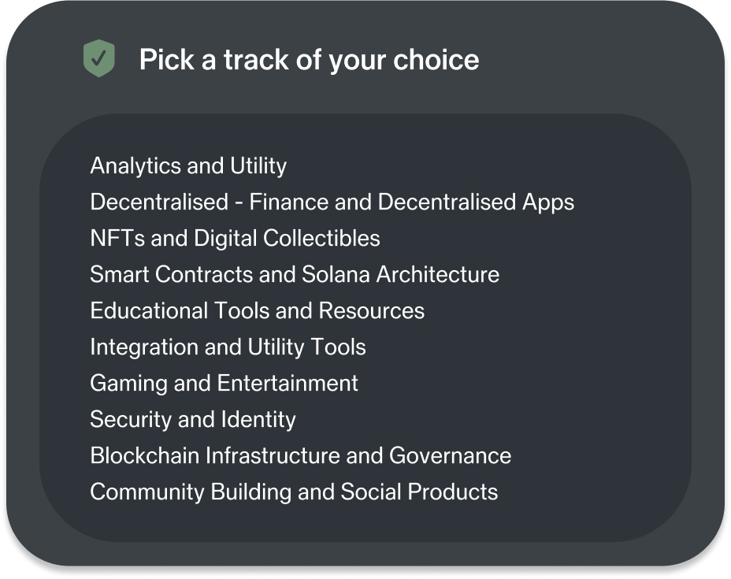This screenshot has width=731, height=579.
Task: Pick Smart Contracts and Solana Architecture
Action: 295,274
